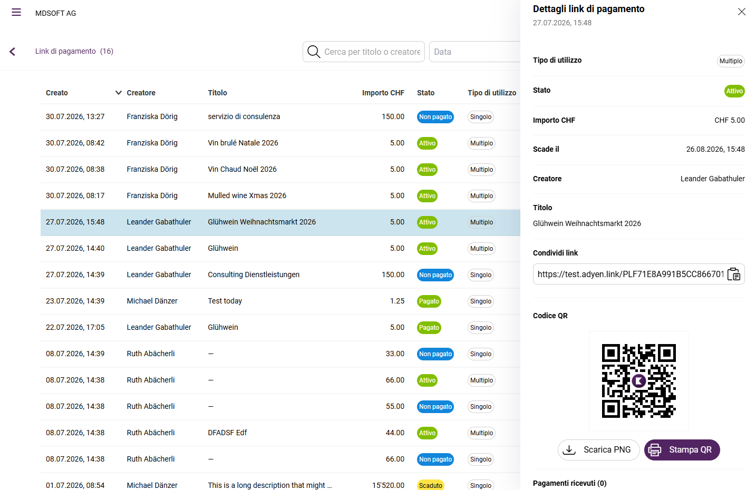Copy the payment link to clipboard
The width and height of the screenshot is (756, 490).
click(734, 274)
